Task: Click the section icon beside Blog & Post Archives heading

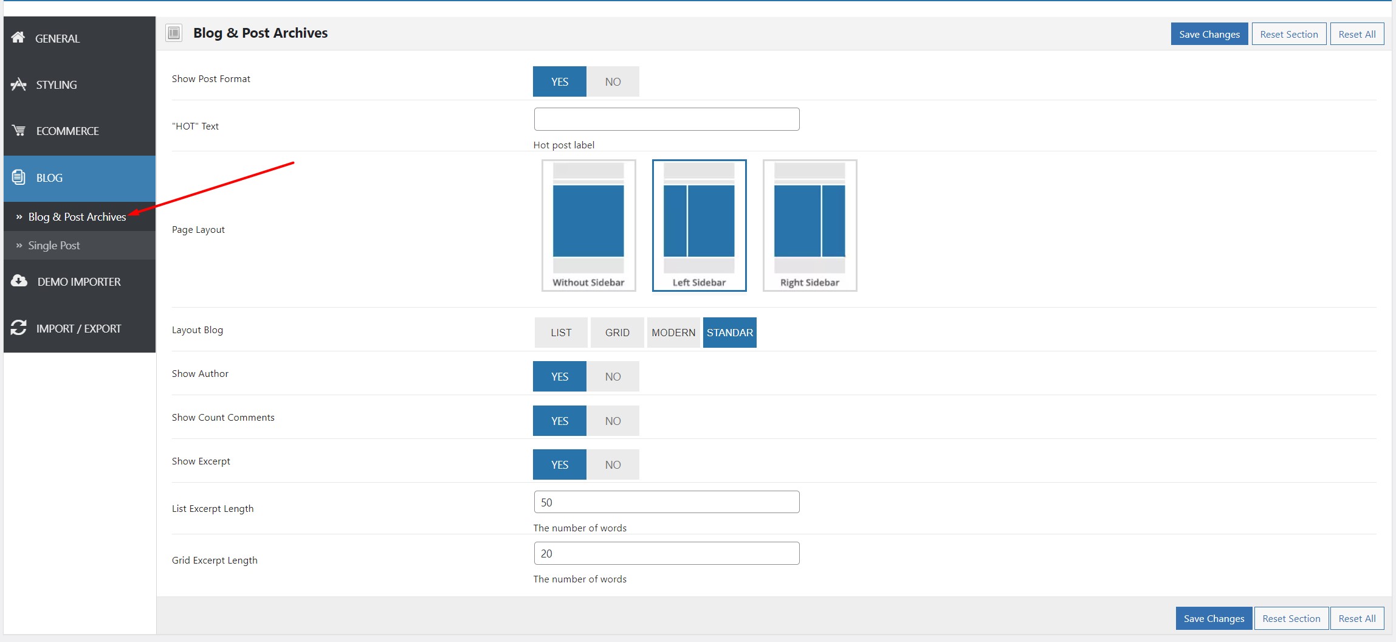Action: pyautogui.click(x=174, y=33)
